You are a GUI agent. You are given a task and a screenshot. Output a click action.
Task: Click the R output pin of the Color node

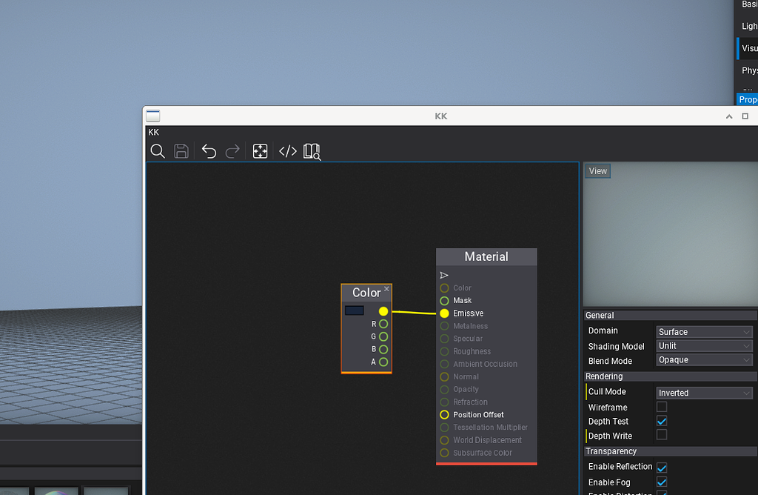click(x=383, y=324)
